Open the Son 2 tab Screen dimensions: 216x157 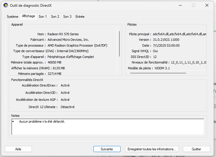55,17
